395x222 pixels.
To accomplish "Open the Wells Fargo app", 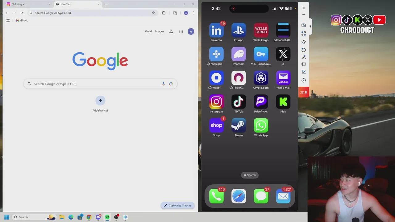I will click(261, 31).
